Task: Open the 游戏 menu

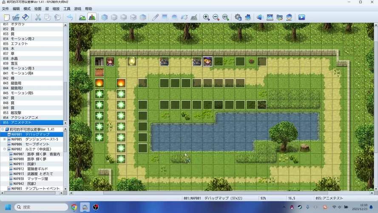Action: [x=78, y=9]
